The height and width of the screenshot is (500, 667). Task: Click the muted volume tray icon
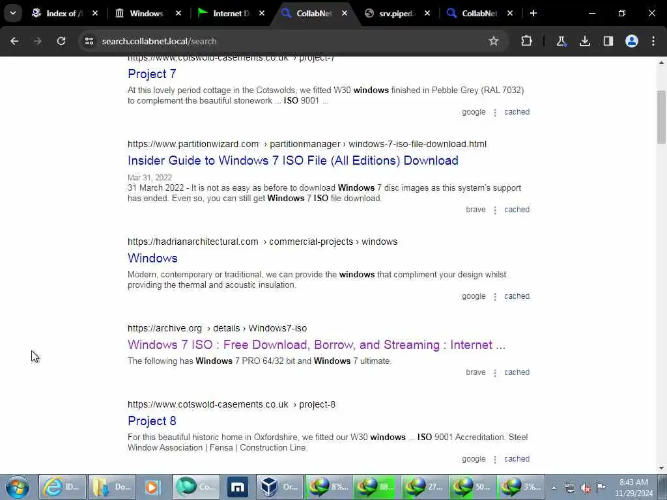[x=586, y=488]
